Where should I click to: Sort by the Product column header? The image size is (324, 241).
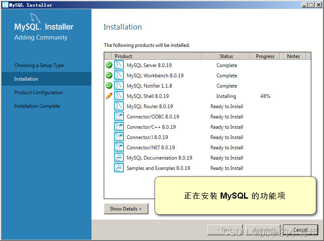[x=157, y=56]
